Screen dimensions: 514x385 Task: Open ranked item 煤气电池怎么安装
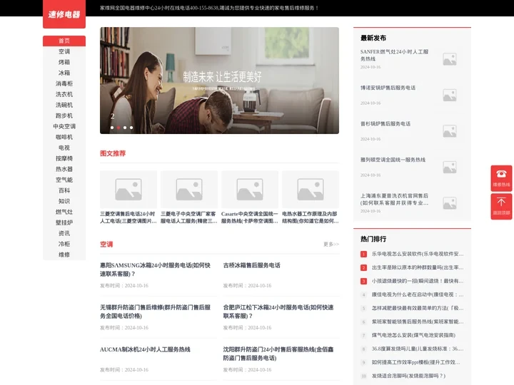pyautogui.click(x=413, y=335)
